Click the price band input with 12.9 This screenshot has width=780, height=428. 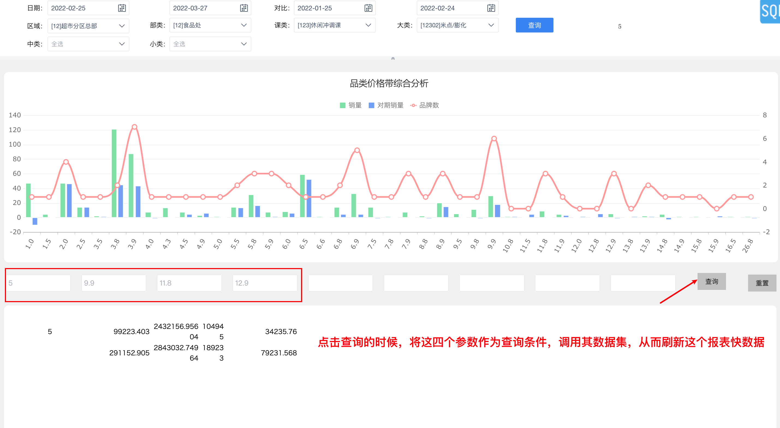click(x=265, y=283)
